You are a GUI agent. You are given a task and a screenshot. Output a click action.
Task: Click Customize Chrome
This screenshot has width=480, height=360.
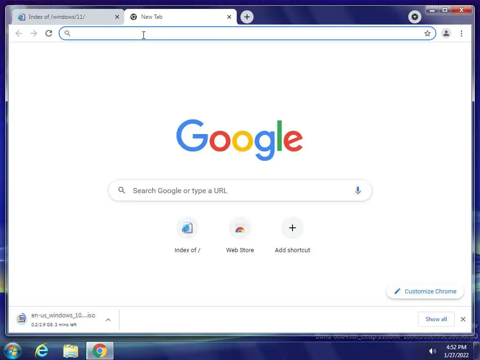(425, 292)
